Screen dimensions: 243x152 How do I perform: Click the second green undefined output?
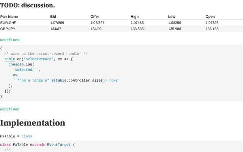pyautogui.click(x=9, y=109)
